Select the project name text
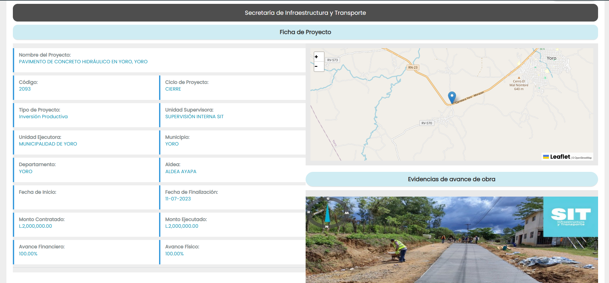Image resolution: width=609 pixels, height=283 pixels. [x=83, y=62]
